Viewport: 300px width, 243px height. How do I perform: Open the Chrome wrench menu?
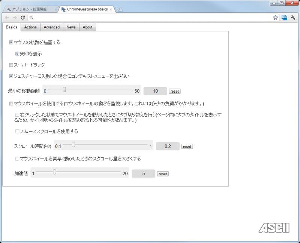coord(293,18)
